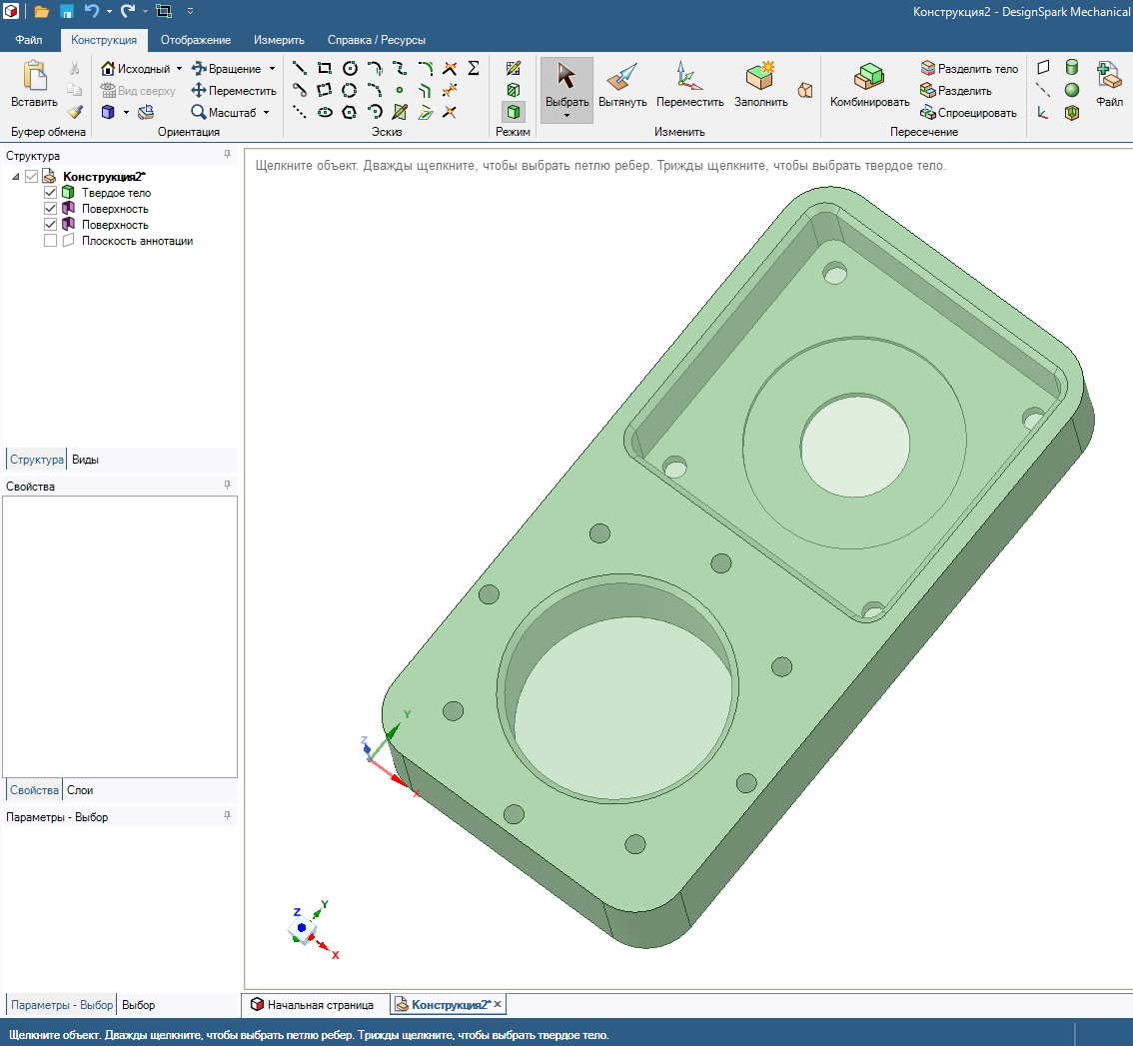Uncheck the Твердое тело checkbox
Screen dimensions: 1133x1046
coord(50,192)
